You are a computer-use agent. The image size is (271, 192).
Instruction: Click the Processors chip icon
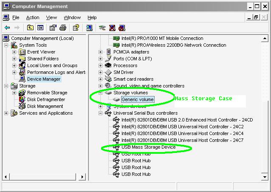[x=108, y=65]
